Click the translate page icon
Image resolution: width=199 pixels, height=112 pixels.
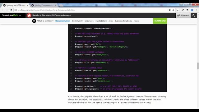point(170,10)
